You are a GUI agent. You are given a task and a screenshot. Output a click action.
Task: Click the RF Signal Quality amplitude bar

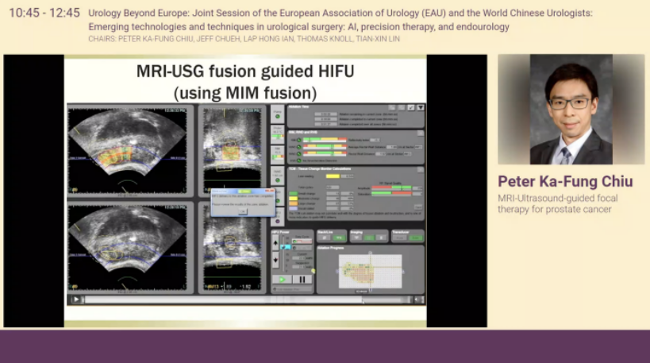(x=391, y=187)
